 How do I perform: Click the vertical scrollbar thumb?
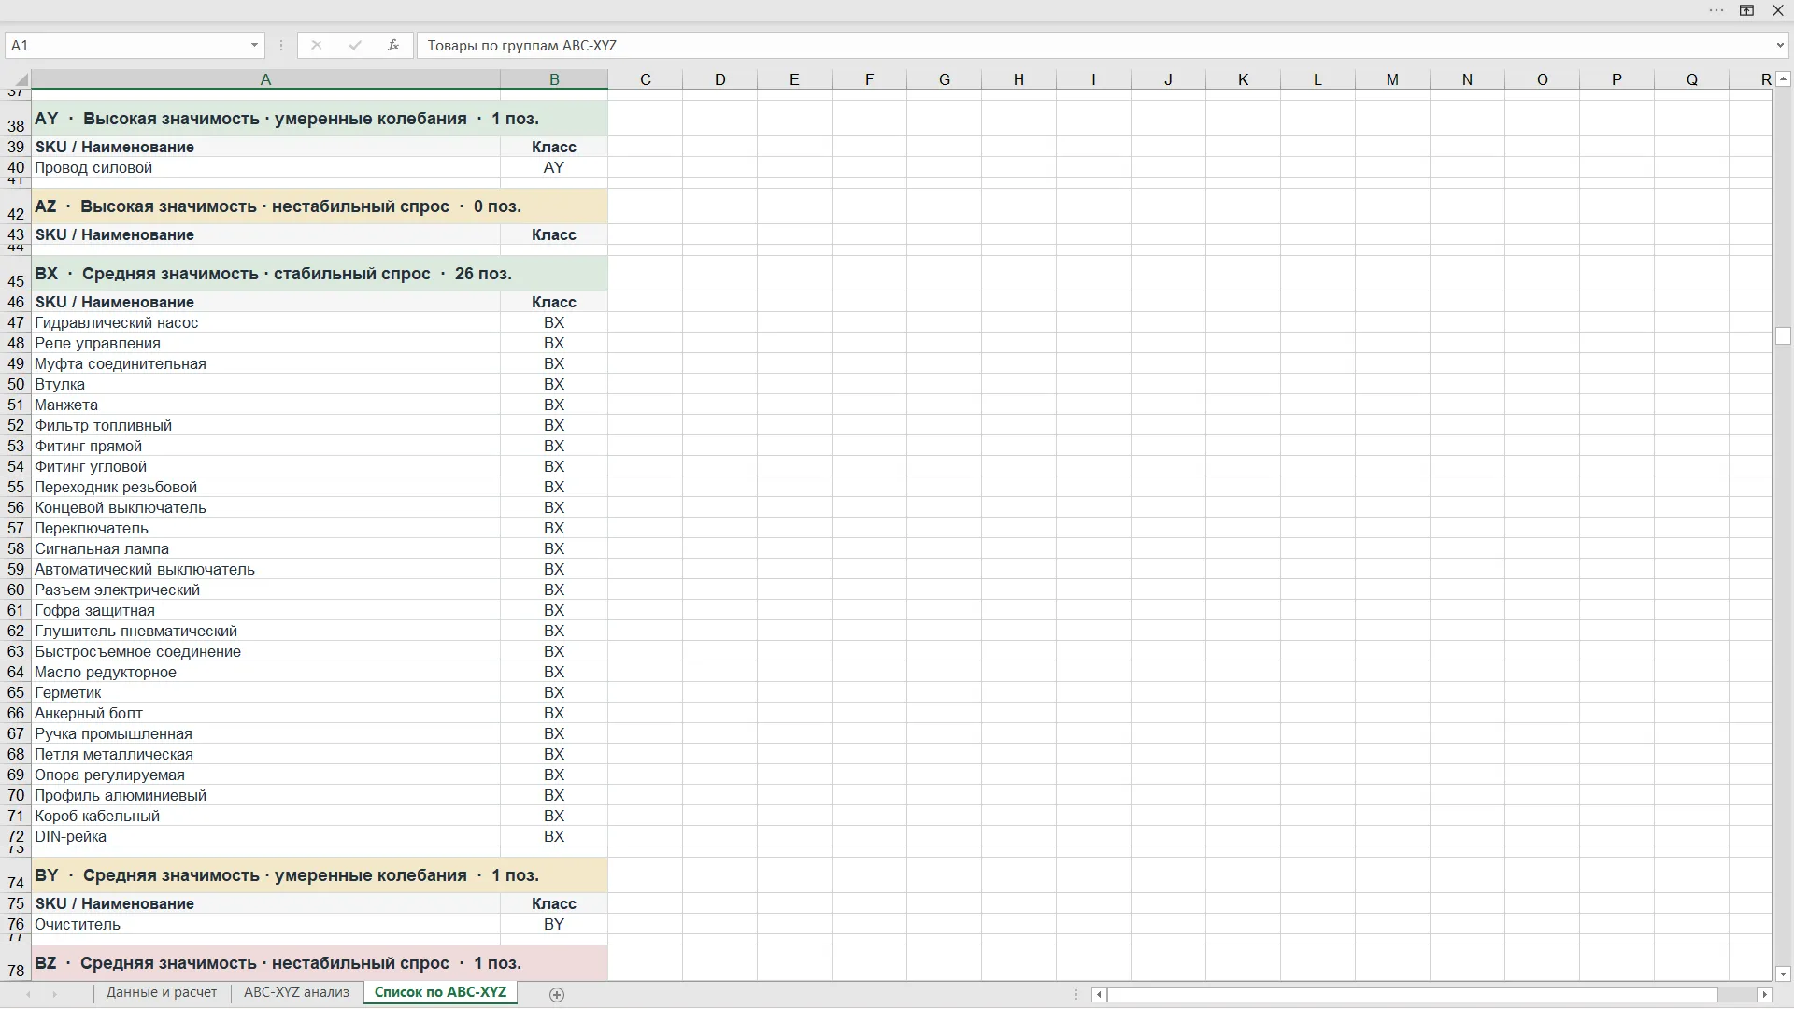pos(1783,335)
